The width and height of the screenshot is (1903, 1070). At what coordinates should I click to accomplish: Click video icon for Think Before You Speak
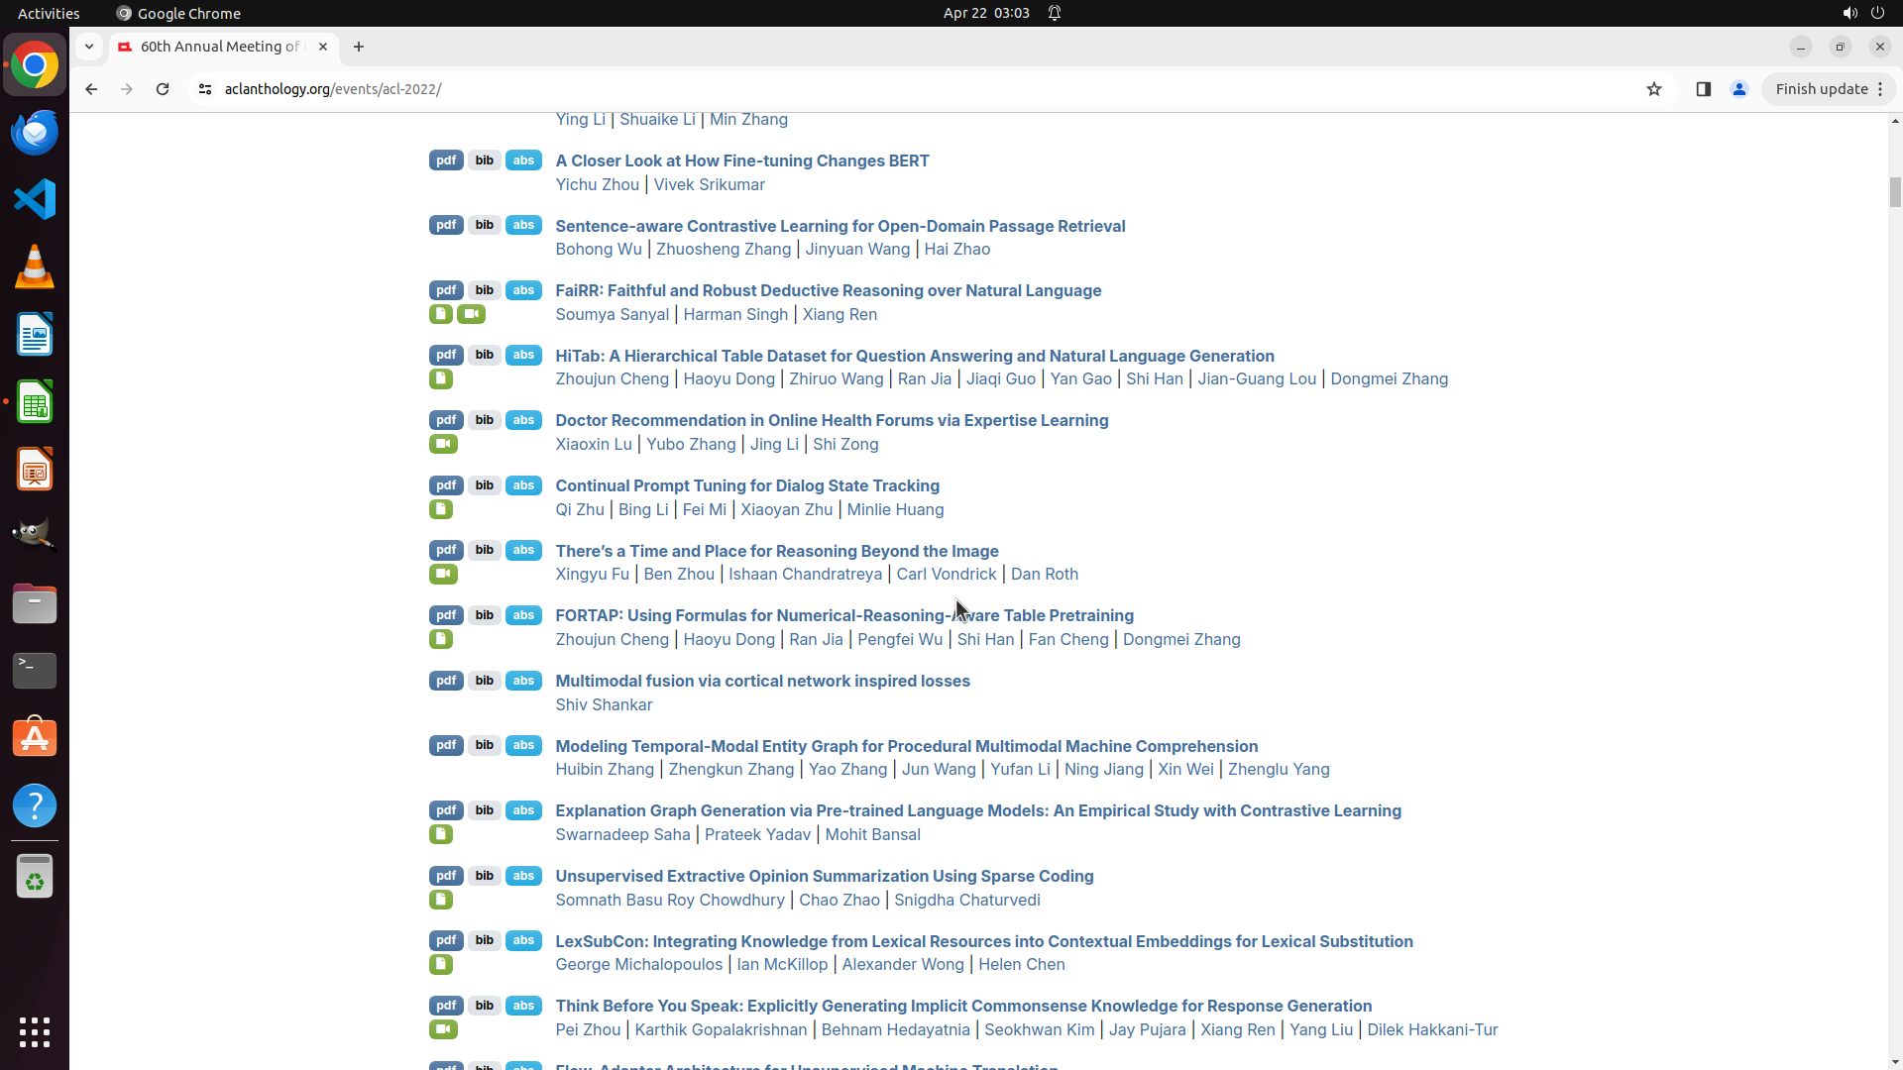(443, 1029)
